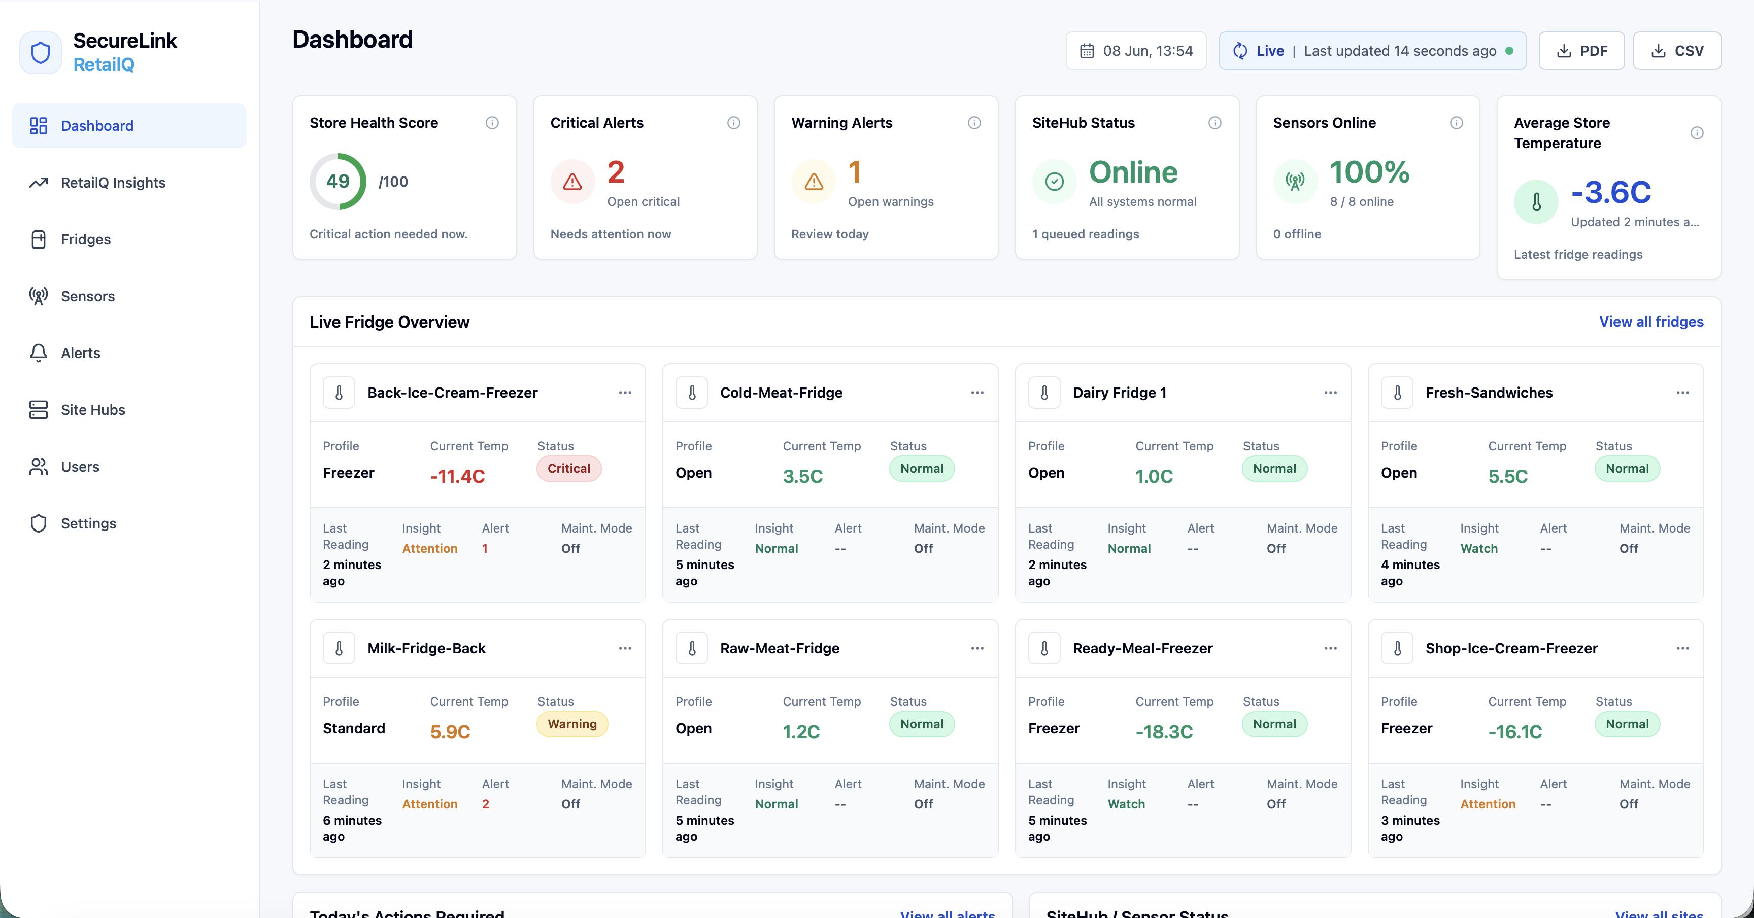Click the Last updated 14 seconds ago status

point(1400,51)
